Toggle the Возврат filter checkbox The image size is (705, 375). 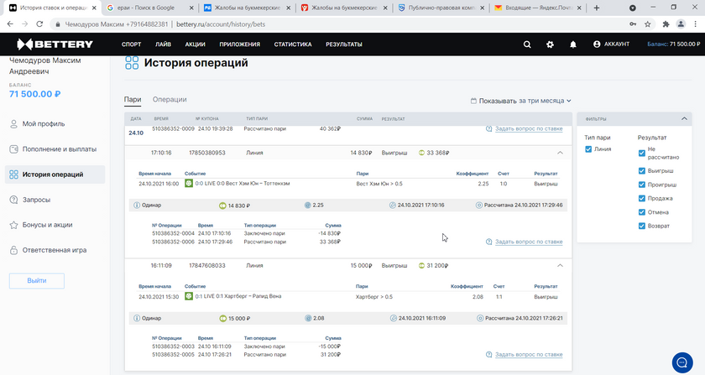641,226
